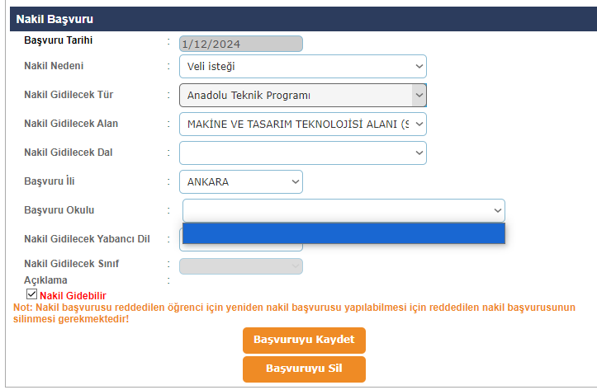Click the disabled Nakil Gidilecek Sınıf dropdown
This screenshot has width=597, height=390.
240,265
